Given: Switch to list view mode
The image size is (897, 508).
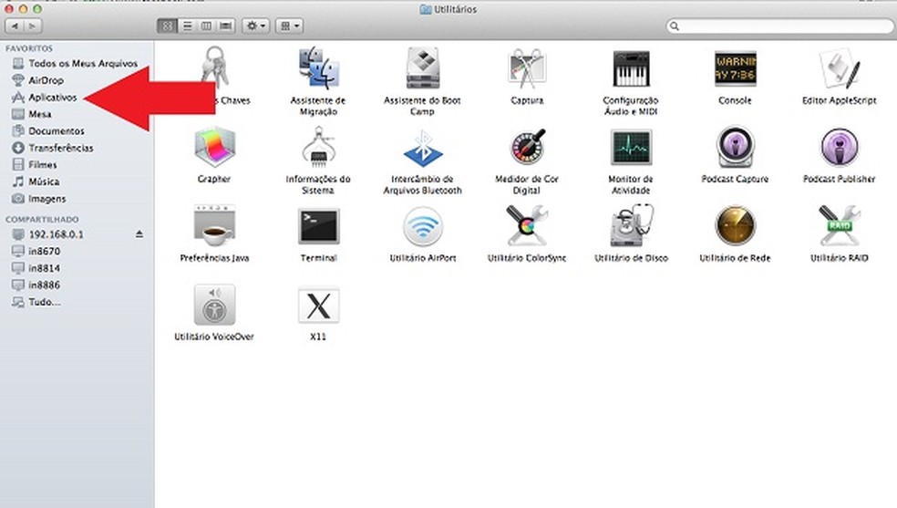Looking at the screenshot, I should pyautogui.click(x=186, y=26).
